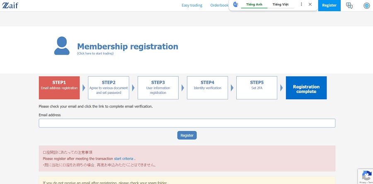373x184 pixels.
Task: Select STEP4 Identity verification box
Action: pyautogui.click(x=208, y=88)
